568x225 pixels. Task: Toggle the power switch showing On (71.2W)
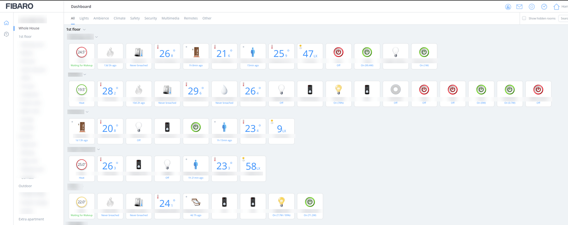point(310,202)
